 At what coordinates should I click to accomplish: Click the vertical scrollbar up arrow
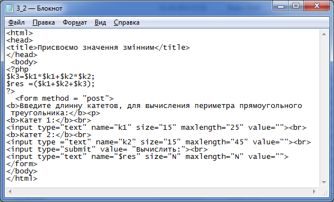coord(324,34)
